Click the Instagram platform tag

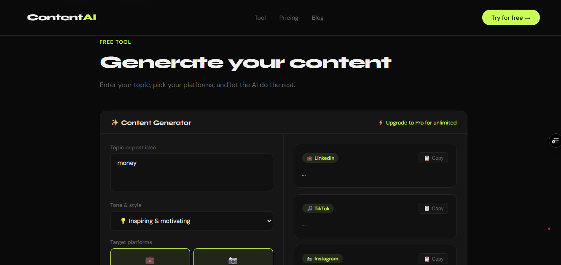[322, 259]
